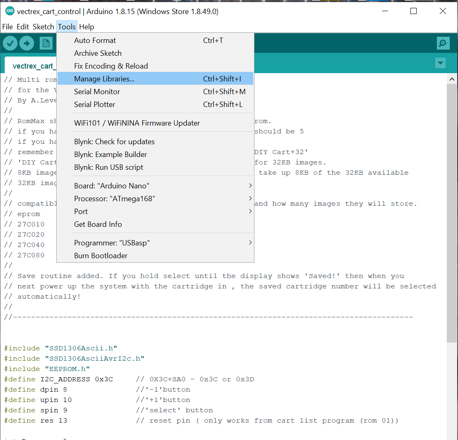
Task: Choose Get Board Info
Action: [x=156, y=224]
